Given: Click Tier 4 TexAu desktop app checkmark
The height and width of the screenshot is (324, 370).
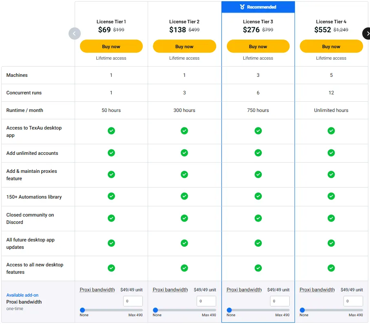Looking at the screenshot, I should 331,131.
